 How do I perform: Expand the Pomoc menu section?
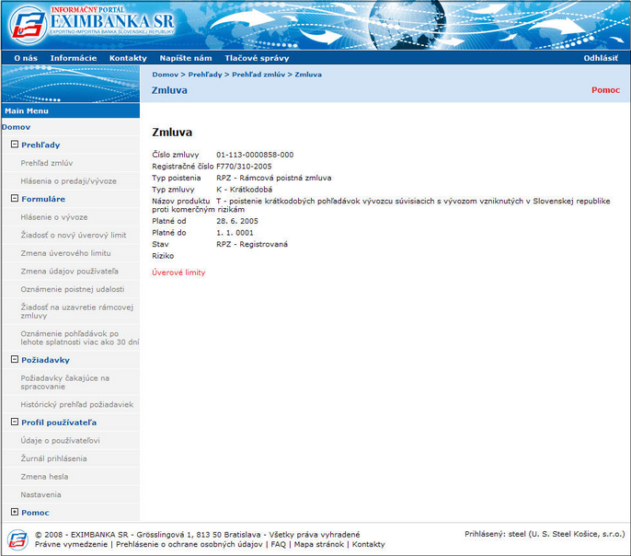15,512
